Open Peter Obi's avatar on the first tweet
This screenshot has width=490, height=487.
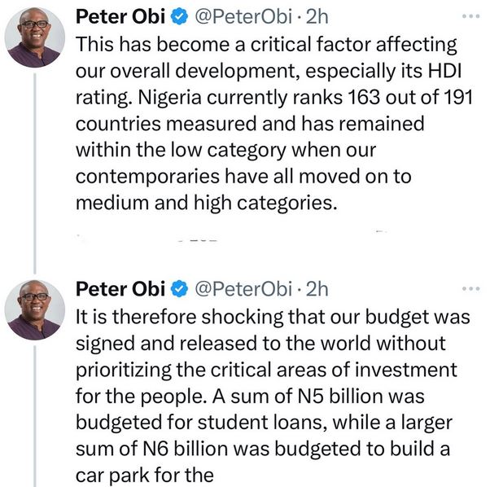click(35, 38)
